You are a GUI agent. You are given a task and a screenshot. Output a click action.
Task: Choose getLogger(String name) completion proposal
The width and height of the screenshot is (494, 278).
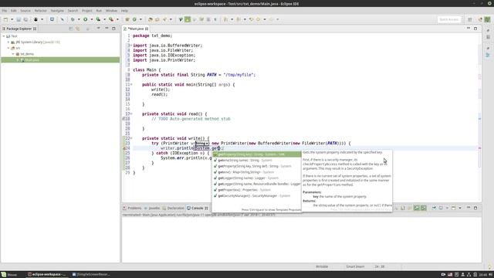pos(257,178)
